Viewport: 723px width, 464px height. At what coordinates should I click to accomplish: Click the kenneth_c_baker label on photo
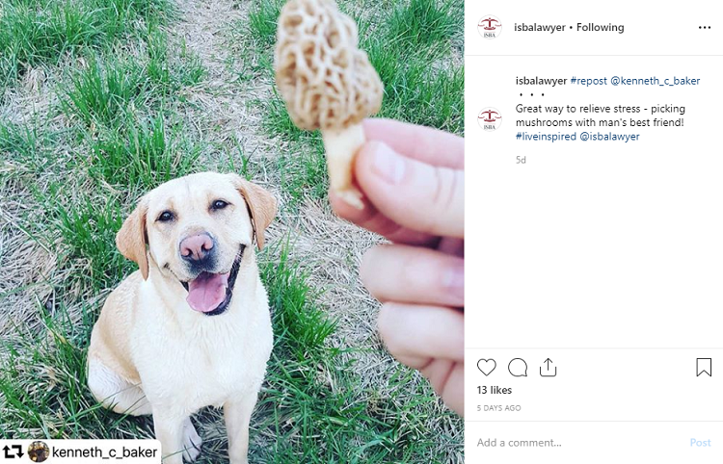tap(104, 451)
